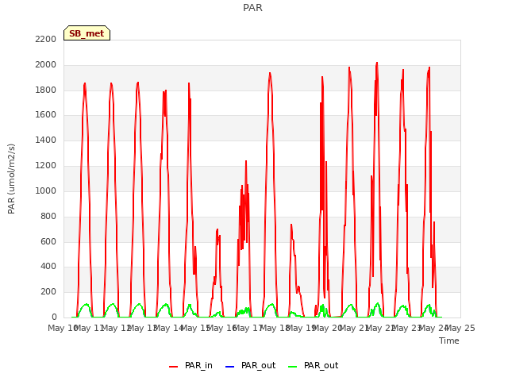The height and width of the screenshot is (381, 508).
Task: Click the 200 y-axis tick label
Action: pyautogui.click(x=48, y=292)
